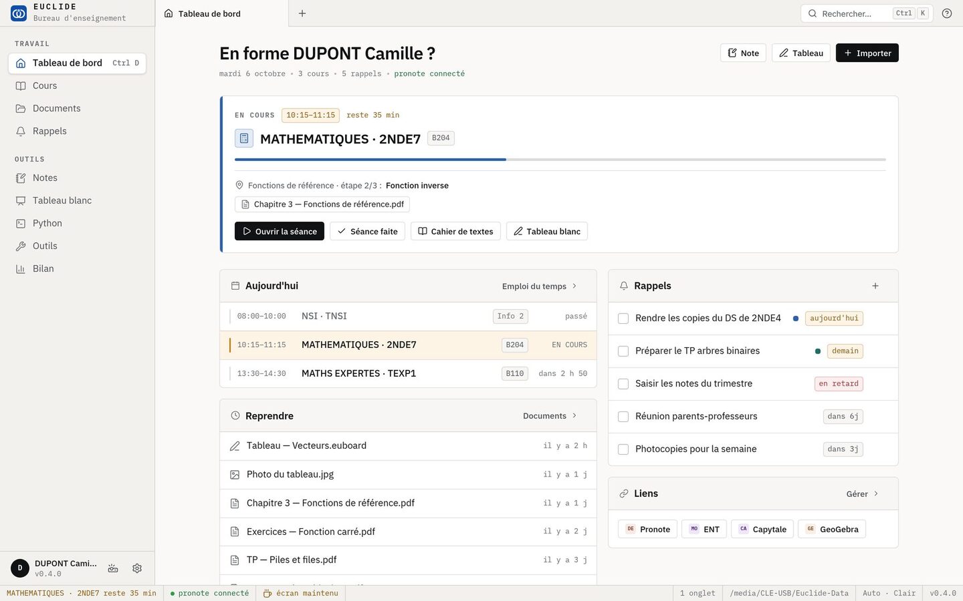Image resolution: width=963 pixels, height=601 pixels.
Task: Add a reminder with the Rappels plus icon
Action: (875, 286)
